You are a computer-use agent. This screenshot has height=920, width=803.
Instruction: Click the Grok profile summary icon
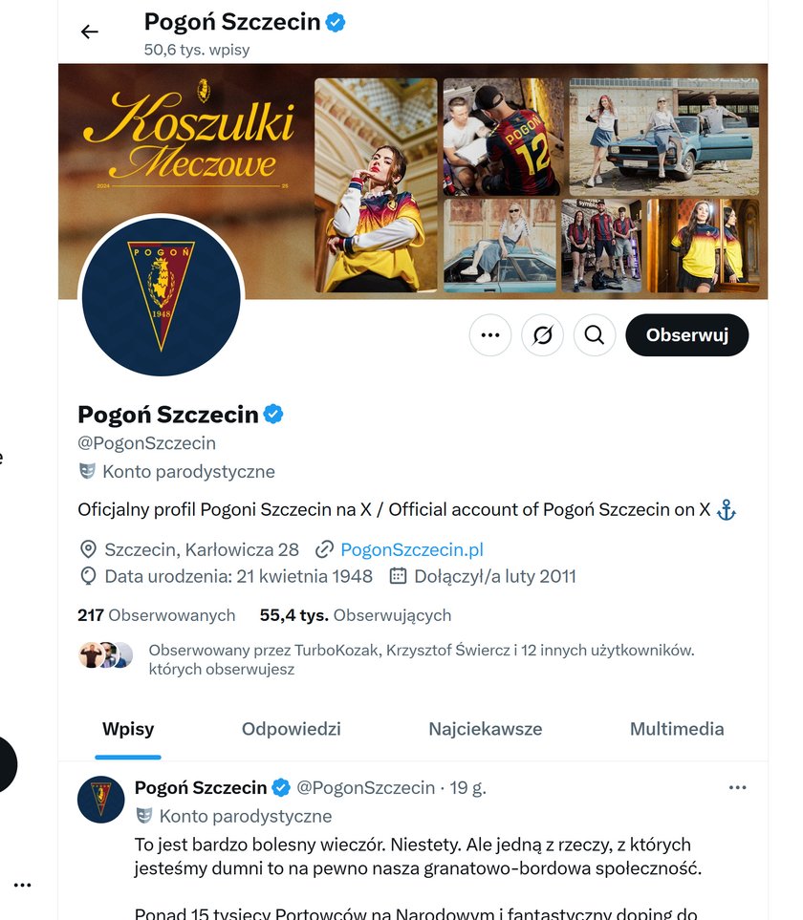542,335
